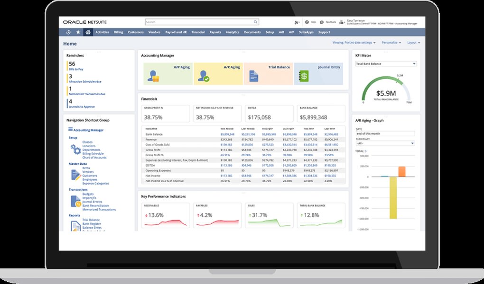Open the SuiteApps menu
Screen dimensions: 484x284
306,32
